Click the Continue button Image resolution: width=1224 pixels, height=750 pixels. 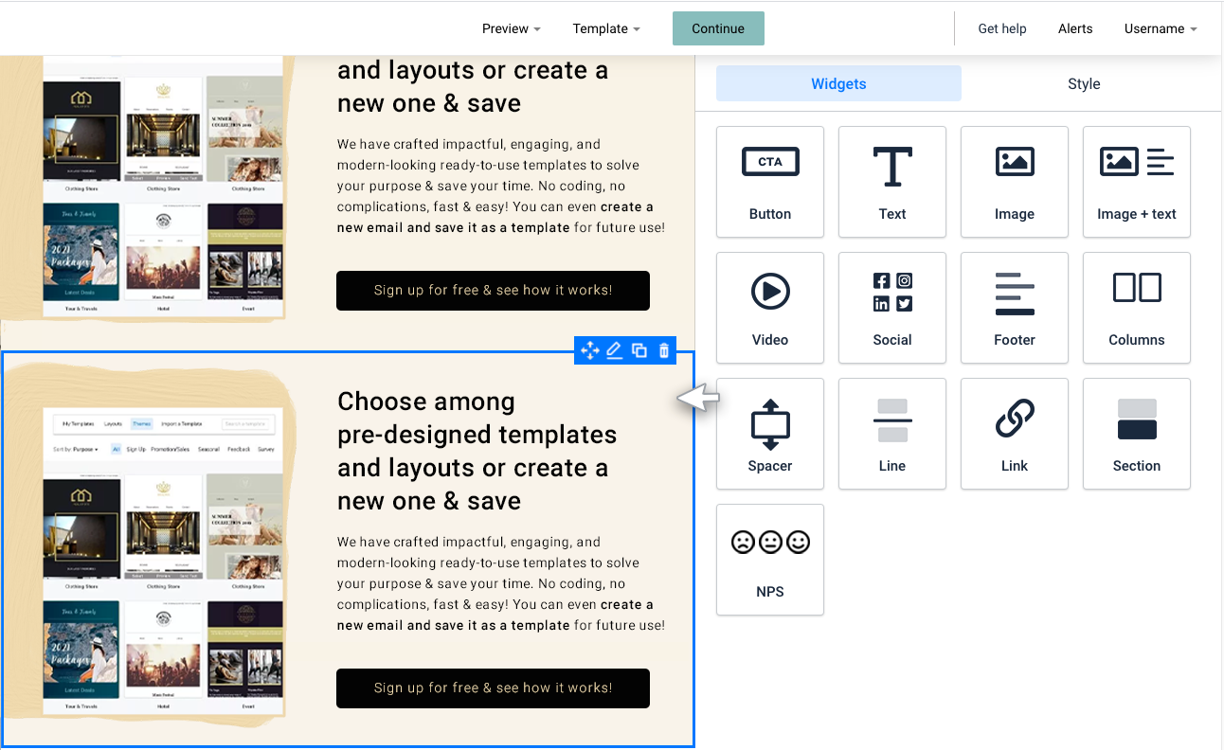718,28
